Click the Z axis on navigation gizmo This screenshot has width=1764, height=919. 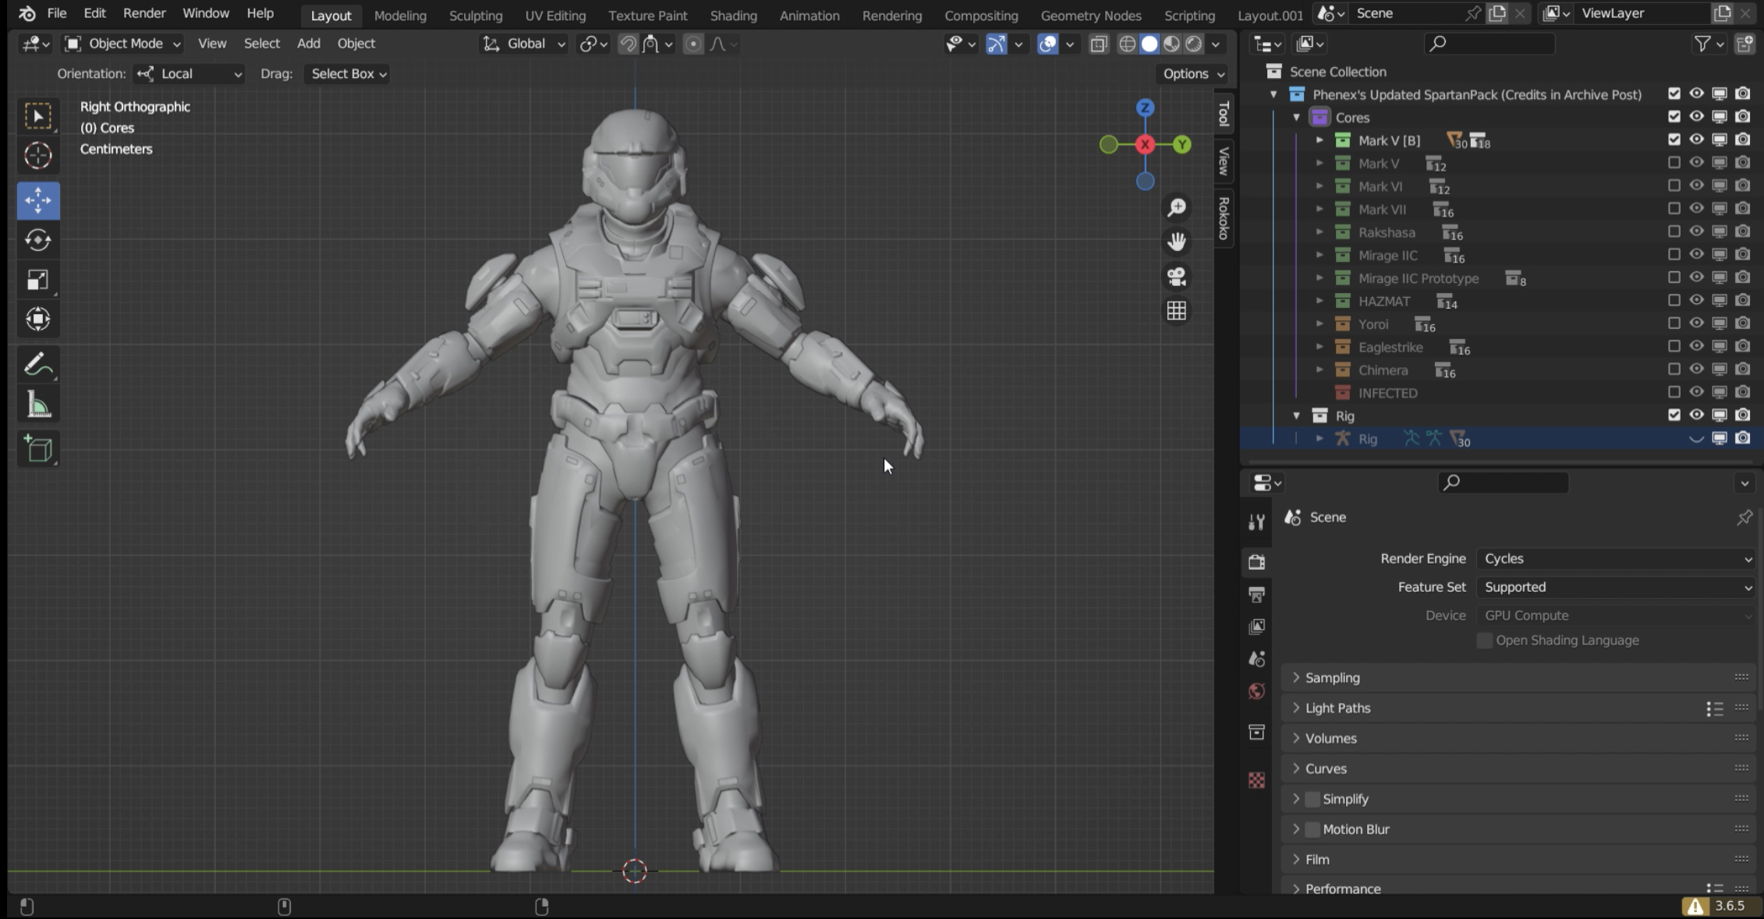1145,108
